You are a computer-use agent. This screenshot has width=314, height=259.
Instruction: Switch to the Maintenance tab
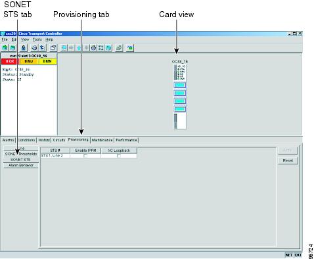[102, 140]
